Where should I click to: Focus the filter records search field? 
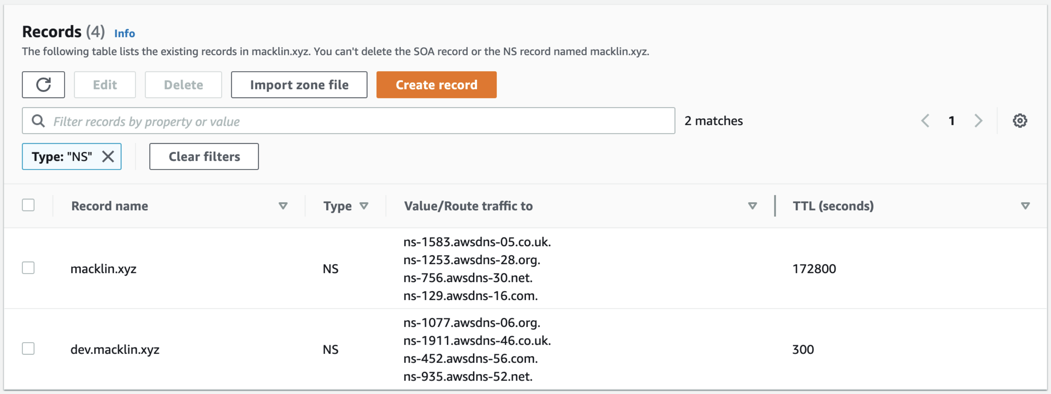(x=359, y=121)
